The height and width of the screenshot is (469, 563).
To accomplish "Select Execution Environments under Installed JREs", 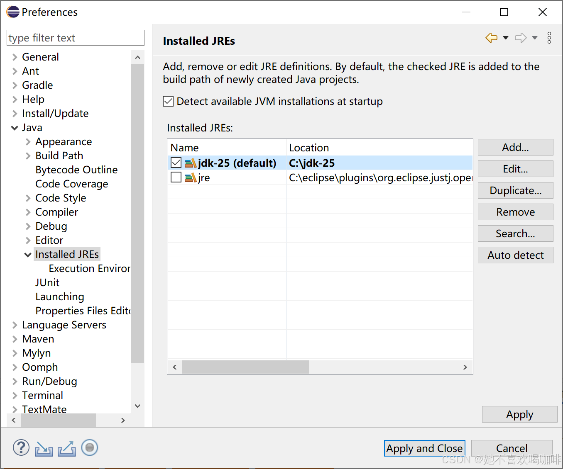I will point(89,269).
